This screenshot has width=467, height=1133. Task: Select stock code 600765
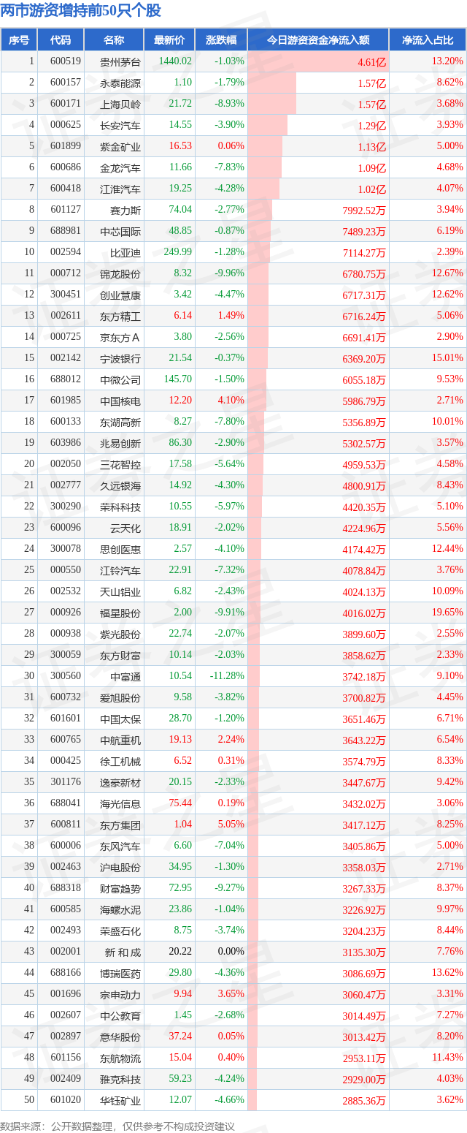click(x=66, y=740)
